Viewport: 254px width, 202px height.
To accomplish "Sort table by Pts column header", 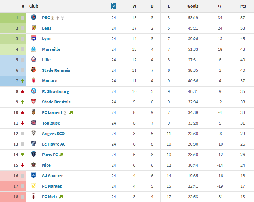I will click(243, 6).
